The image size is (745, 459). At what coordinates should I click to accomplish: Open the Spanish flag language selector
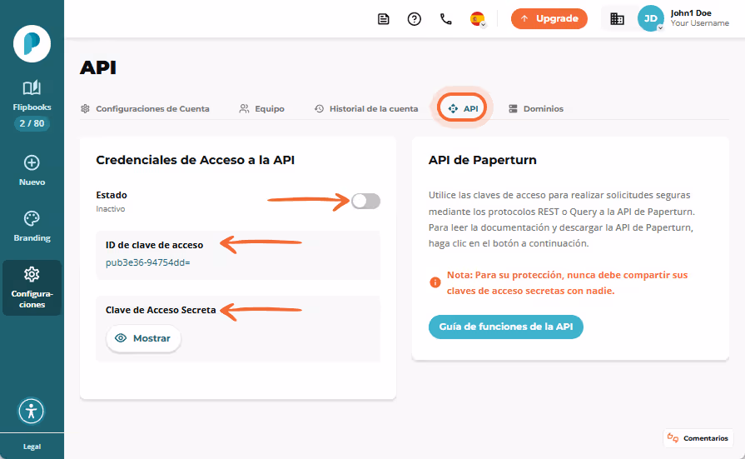point(478,19)
